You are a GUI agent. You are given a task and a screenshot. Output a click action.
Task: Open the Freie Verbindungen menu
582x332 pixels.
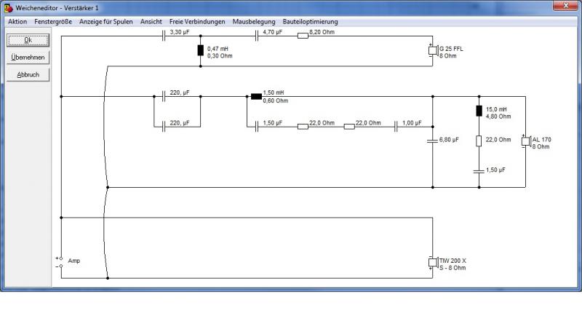(197, 22)
